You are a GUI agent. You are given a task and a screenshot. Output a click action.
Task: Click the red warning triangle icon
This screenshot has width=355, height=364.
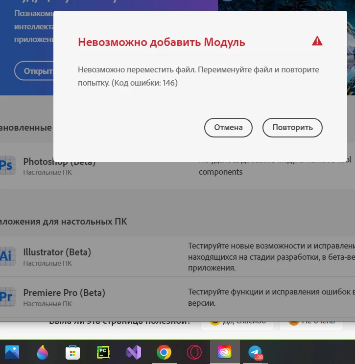pyautogui.click(x=317, y=41)
